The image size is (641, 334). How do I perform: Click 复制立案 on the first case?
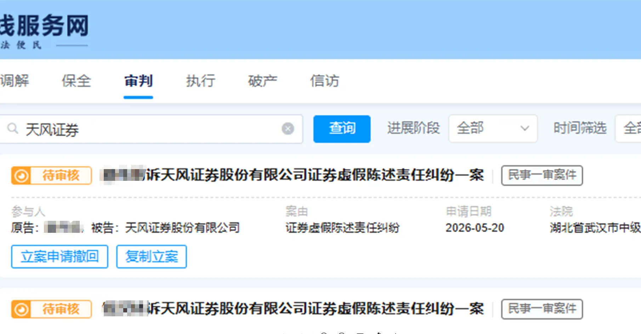pos(152,257)
